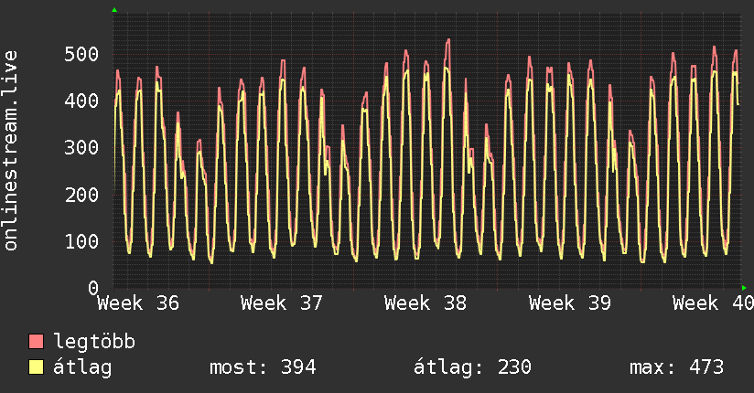Click the onlinestream.live vertical axis title
Viewport: 754px width, 393px height.
[x=10, y=151]
